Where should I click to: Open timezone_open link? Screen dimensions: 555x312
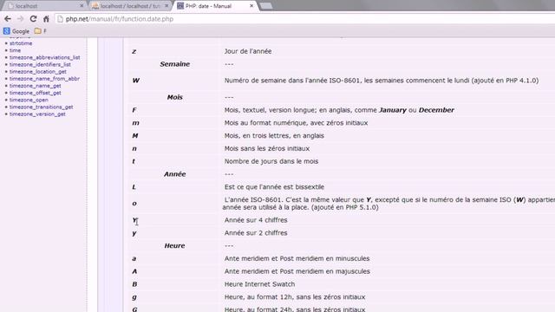coord(29,100)
